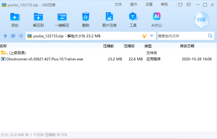Click the 应用程序 type cell
217x139 pixels.
tap(153, 59)
